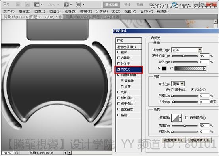Click the 大小 size value field
The image size is (219, 156).
204,101
